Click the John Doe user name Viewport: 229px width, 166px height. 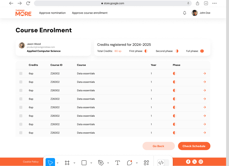click(x=205, y=13)
